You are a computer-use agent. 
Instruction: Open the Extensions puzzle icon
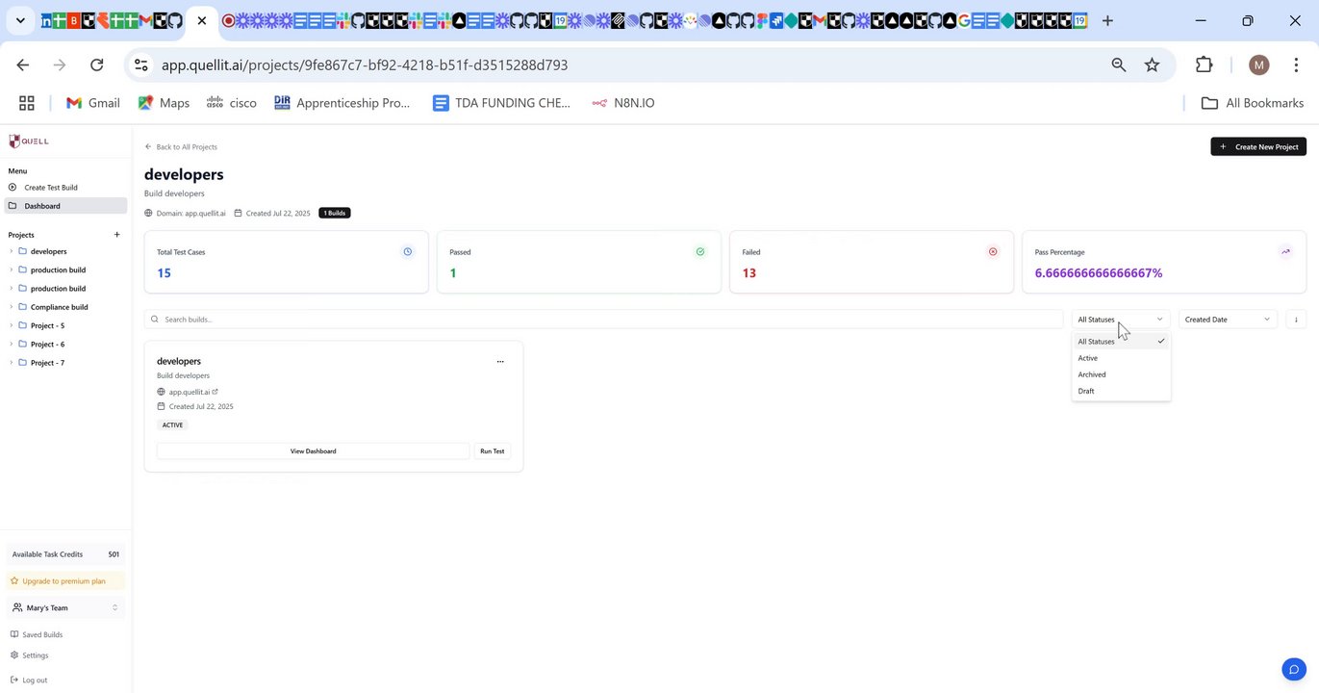coord(1204,64)
